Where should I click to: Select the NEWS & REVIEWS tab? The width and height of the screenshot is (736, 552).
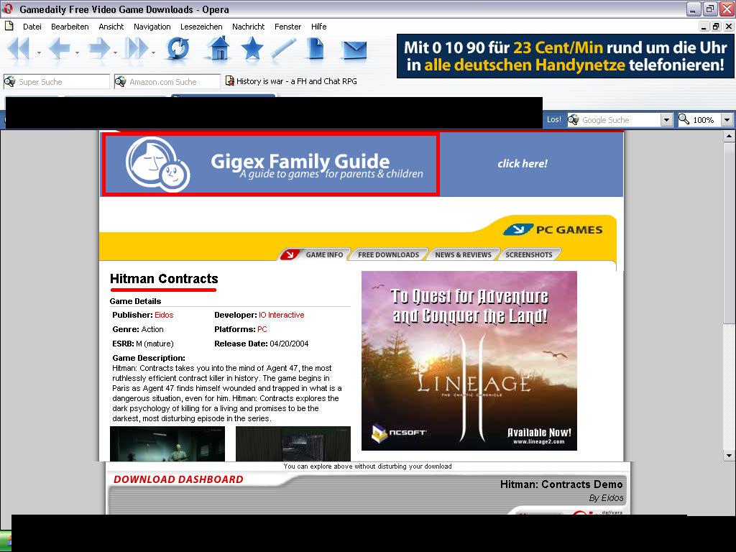pos(464,254)
